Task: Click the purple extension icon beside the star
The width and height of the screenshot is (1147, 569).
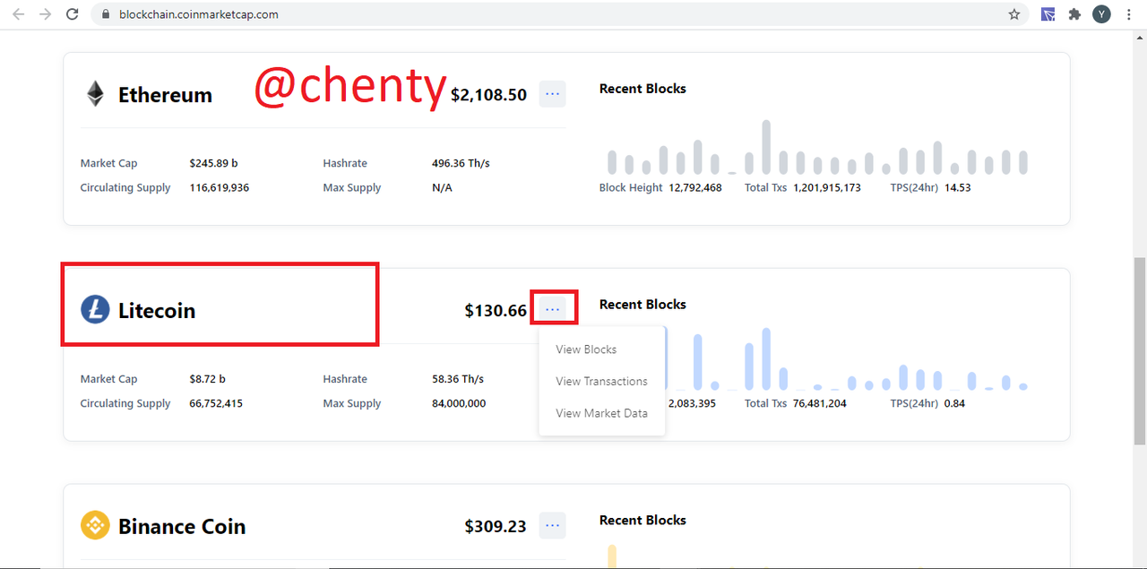Action: tap(1048, 14)
